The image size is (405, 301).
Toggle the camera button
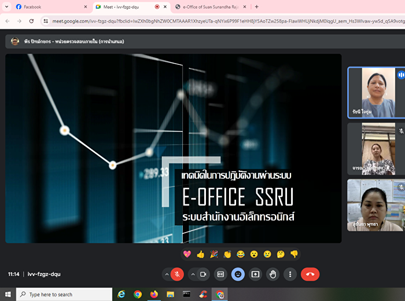(203, 274)
